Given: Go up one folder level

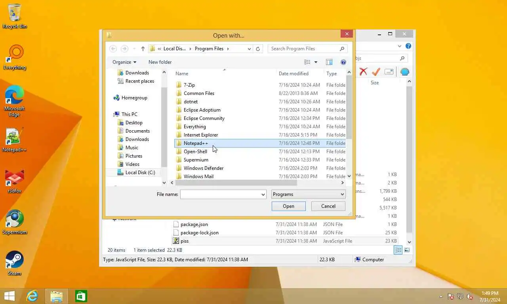Looking at the screenshot, I should (x=143, y=49).
